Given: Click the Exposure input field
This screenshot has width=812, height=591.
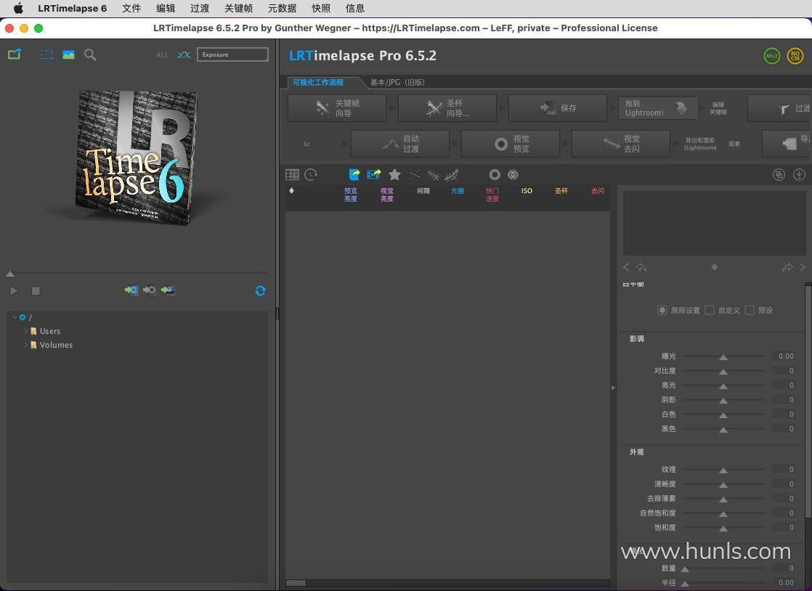Looking at the screenshot, I should pos(232,54).
